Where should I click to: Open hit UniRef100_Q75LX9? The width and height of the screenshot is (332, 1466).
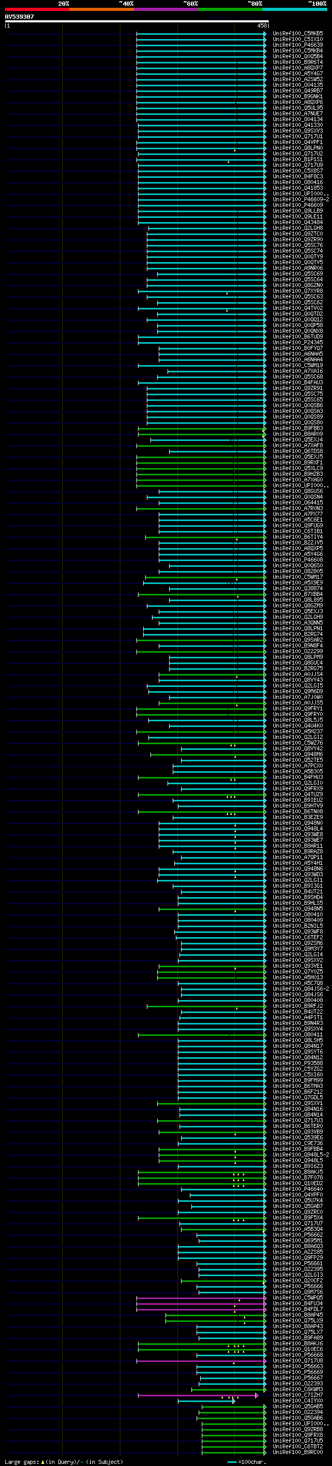(298, 1320)
